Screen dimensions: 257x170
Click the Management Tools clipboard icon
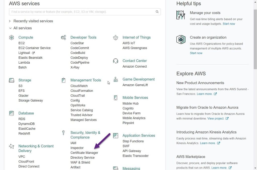[63, 80]
